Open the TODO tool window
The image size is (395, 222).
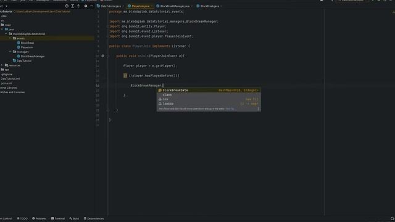pyautogui.click(x=22, y=218)
